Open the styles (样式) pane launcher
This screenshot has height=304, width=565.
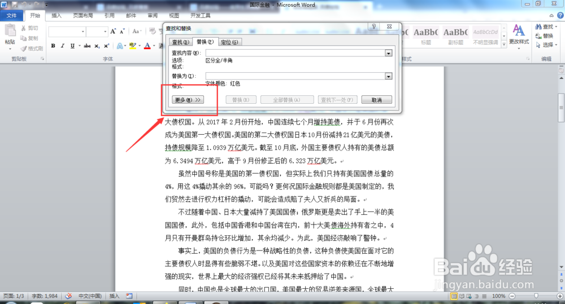click(x=528, y=59)
